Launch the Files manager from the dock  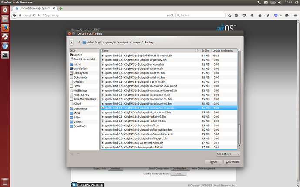(5, 19)
